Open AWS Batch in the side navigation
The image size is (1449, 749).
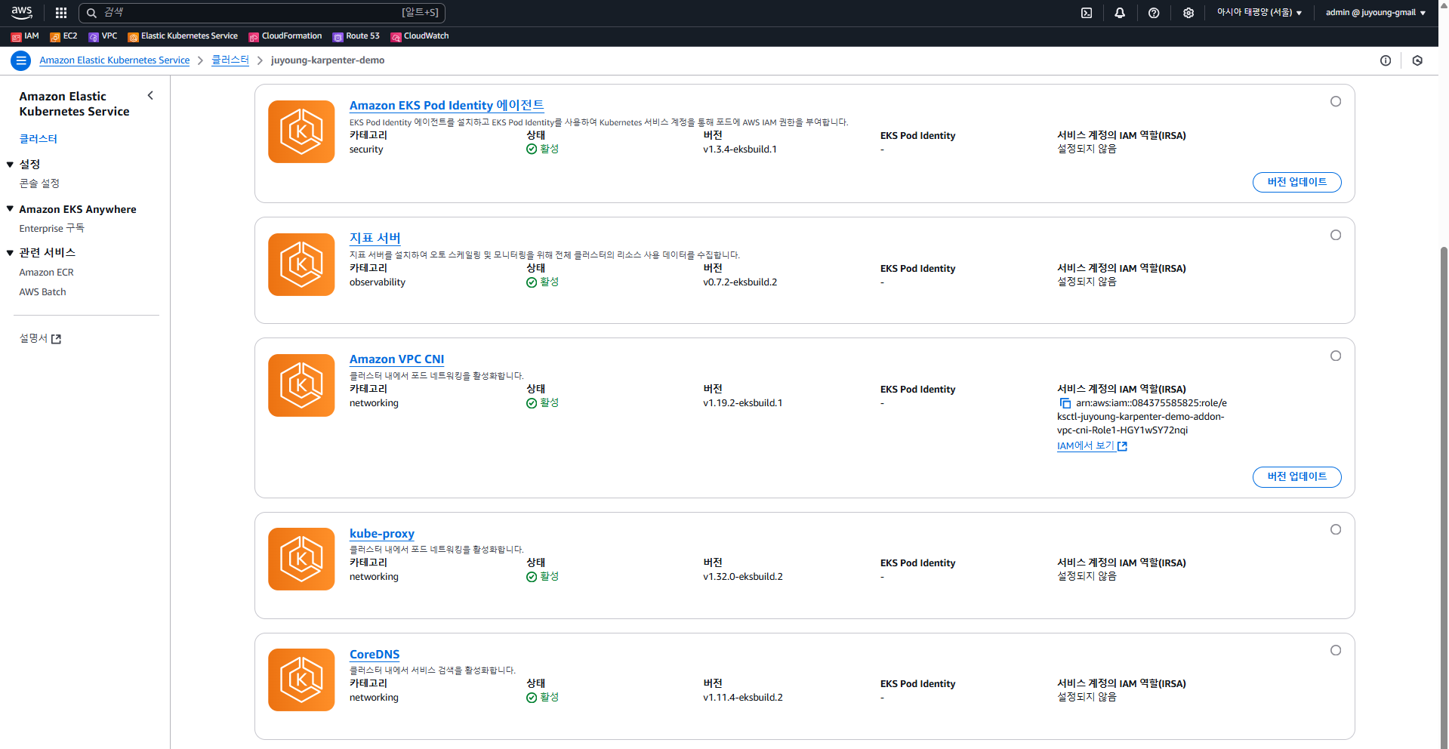[x=43, y=292]
